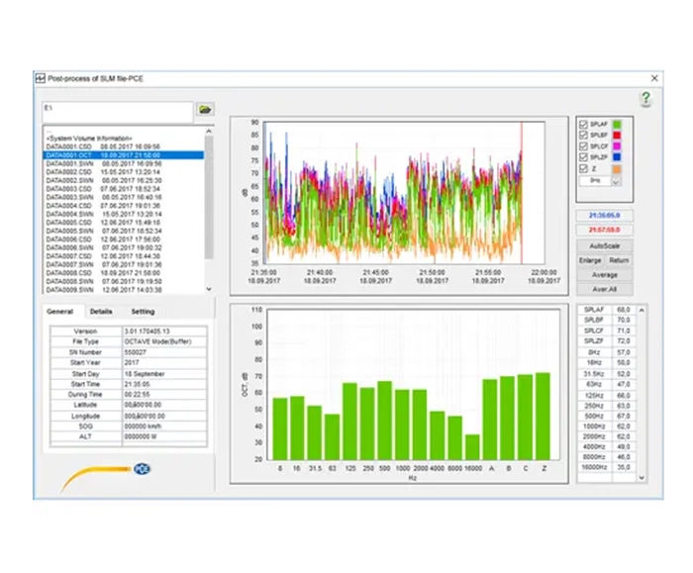Click the Enlarge button
Image resolution: width=693 pixels, height=573 pixels.
click(591, 259)
